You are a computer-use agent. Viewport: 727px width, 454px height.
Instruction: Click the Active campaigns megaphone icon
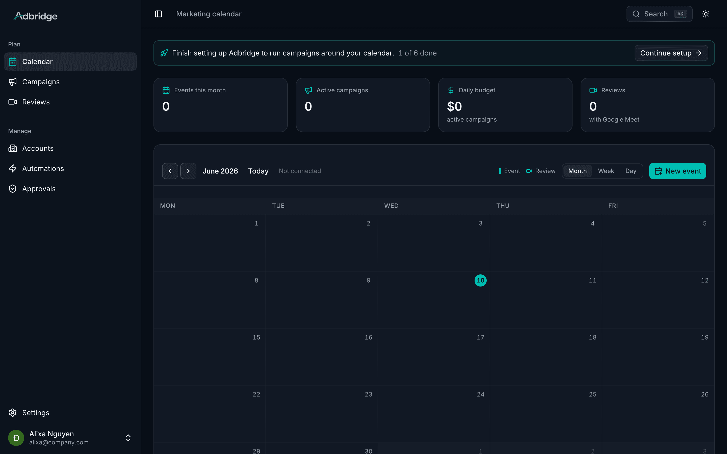[x=308, y=90]
